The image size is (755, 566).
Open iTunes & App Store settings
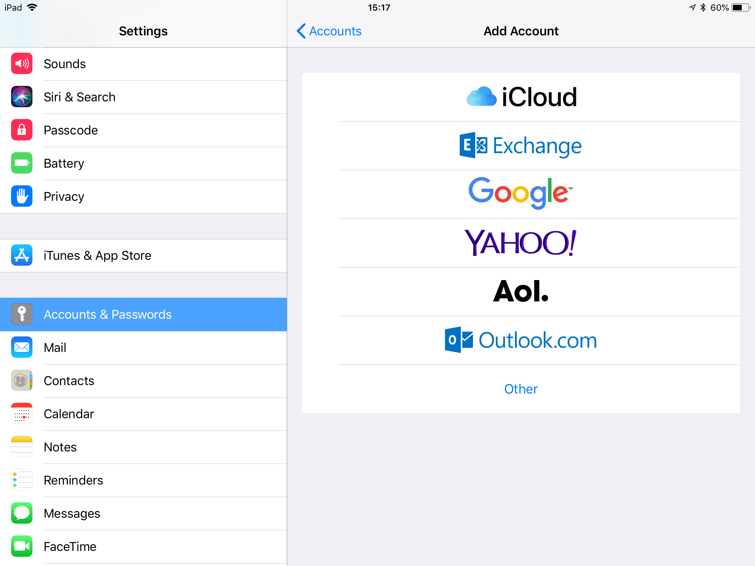tap(143, 255)
